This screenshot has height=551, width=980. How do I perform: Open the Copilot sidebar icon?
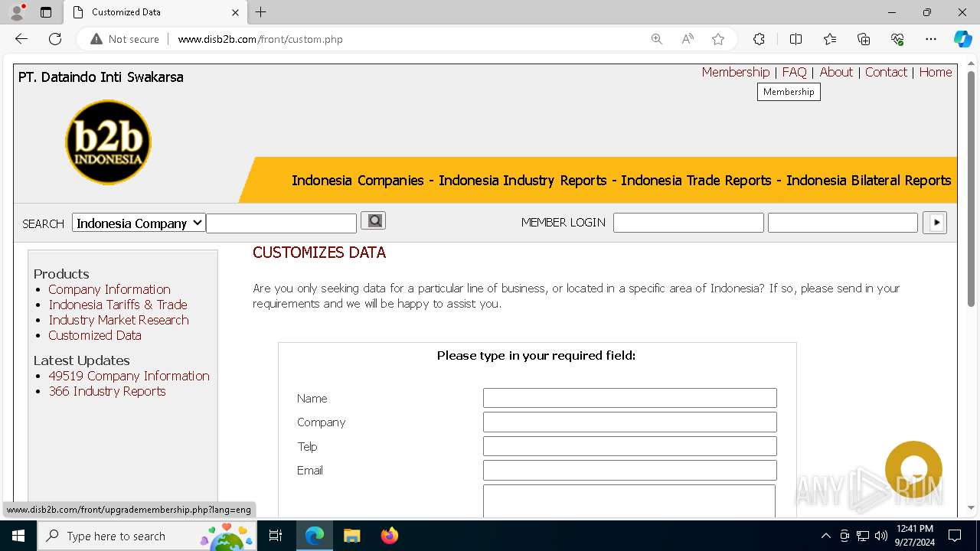[x=962, y=39]
